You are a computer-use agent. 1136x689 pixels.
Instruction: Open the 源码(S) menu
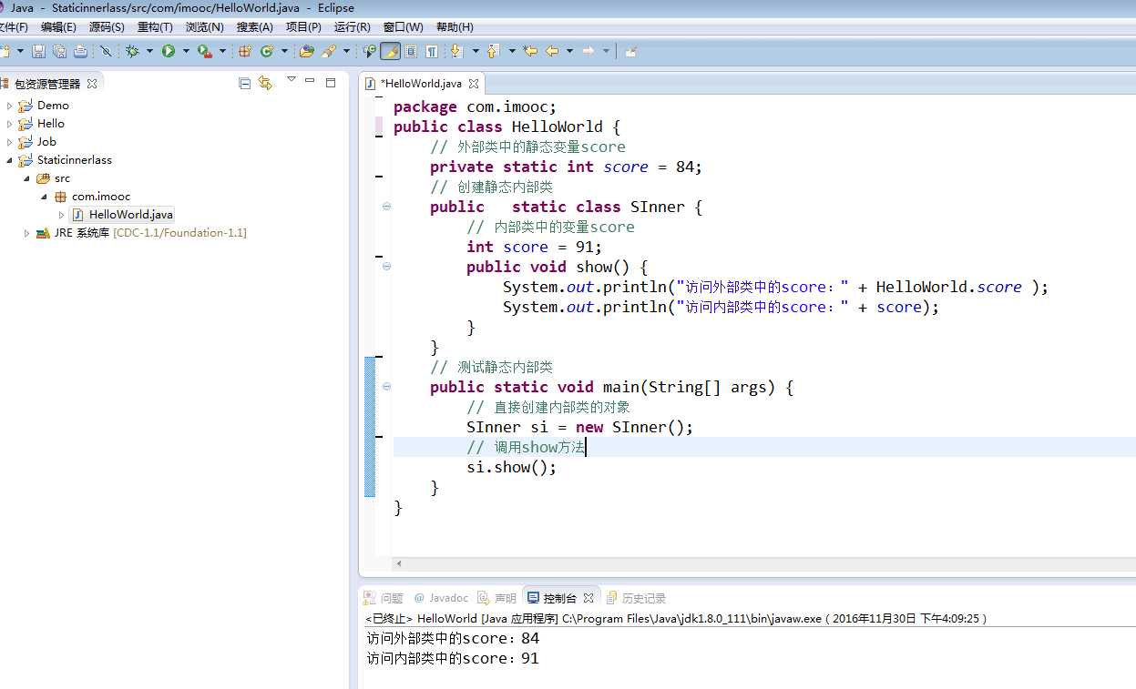point(107,27)
